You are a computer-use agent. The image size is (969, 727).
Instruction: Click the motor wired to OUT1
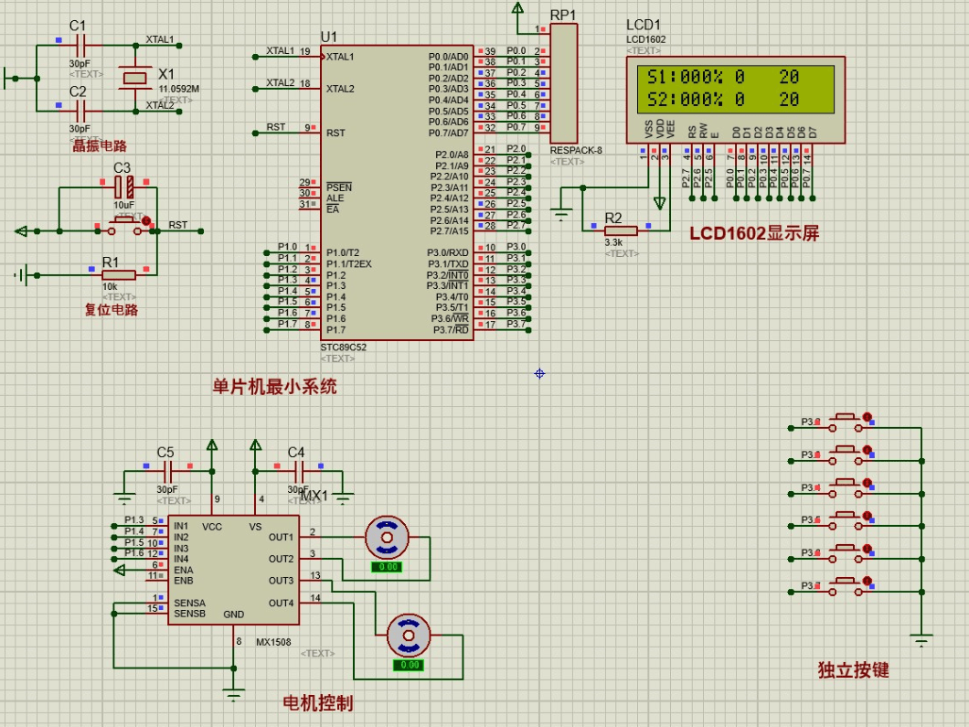[x=388, y=538]
